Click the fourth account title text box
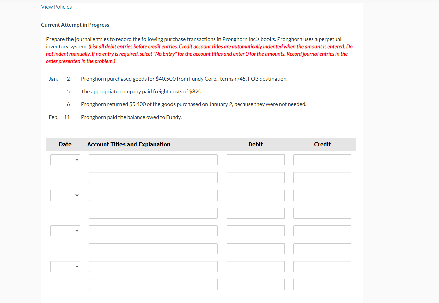The height and width of the screenshot is (303, 439). 153,213
